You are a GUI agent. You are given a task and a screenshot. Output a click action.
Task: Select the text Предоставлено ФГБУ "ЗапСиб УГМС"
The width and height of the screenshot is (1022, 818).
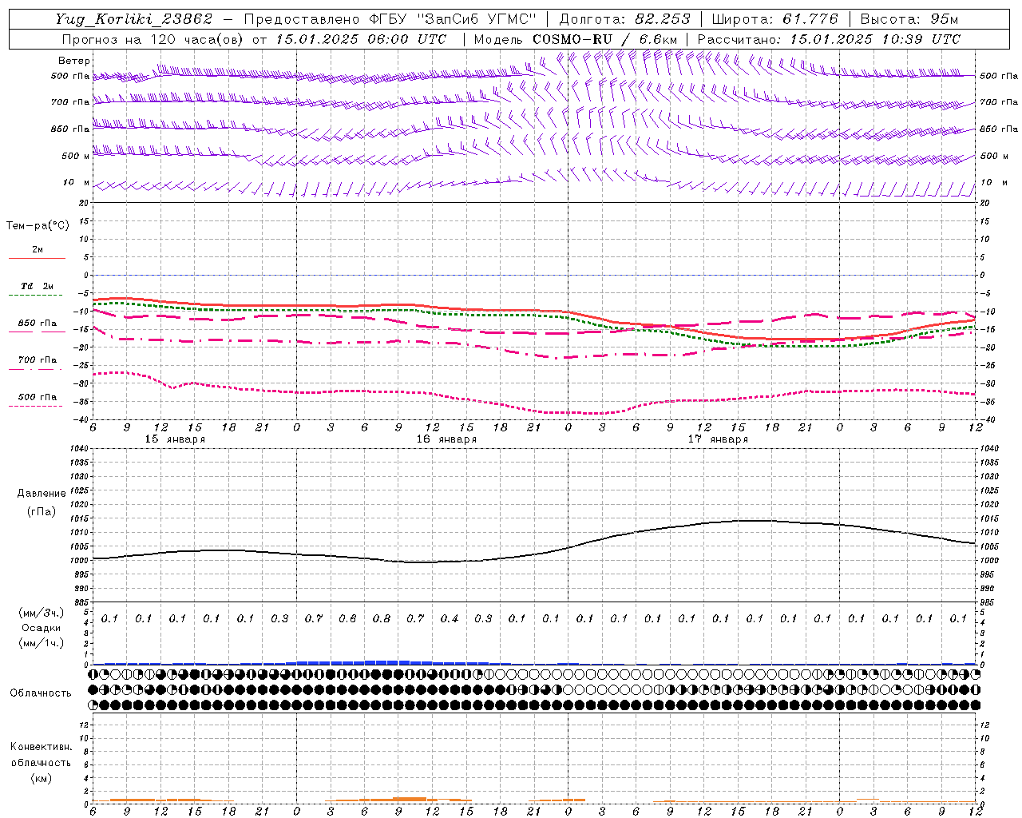(390, 19)
